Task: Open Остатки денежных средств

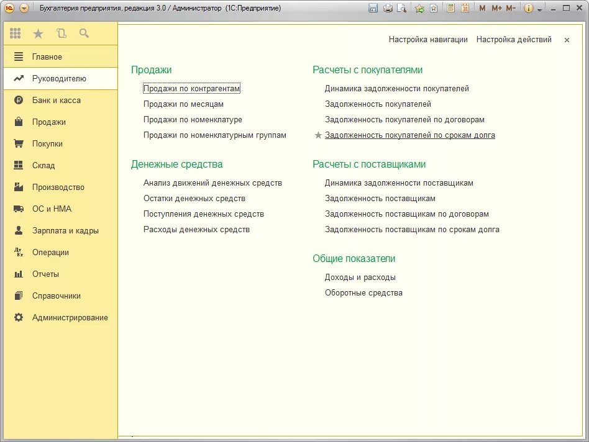Action: pos(194,199)
